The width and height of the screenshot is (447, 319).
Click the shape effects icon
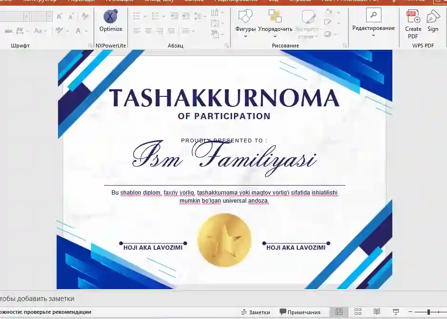click(x=328, y=34)
